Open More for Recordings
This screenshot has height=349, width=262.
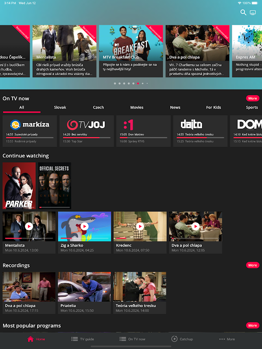(252, 265)
